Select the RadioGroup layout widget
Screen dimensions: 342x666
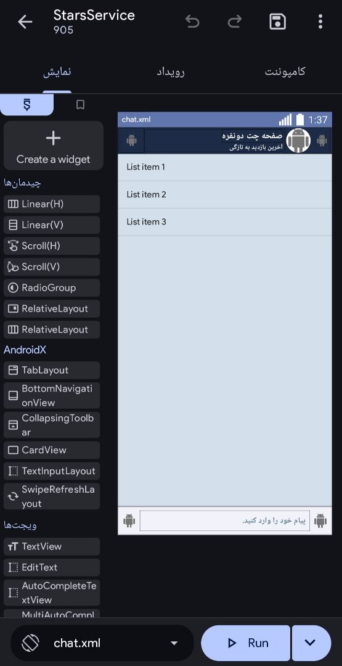[52, 288]
